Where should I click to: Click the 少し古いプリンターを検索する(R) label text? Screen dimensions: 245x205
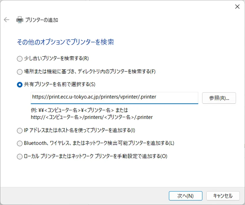[56, 58]
